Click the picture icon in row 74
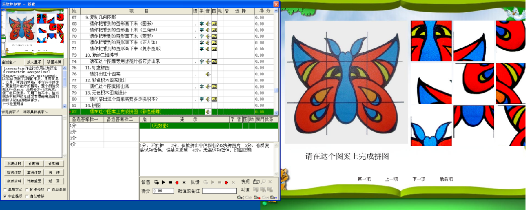Viewport: 526px width, 210px height. tap(214, 61)
